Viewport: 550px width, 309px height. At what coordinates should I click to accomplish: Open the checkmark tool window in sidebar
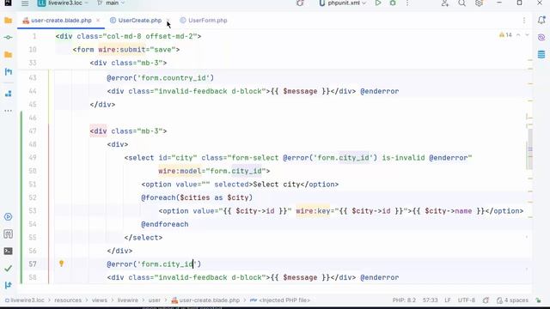click(x=8, y=269)
